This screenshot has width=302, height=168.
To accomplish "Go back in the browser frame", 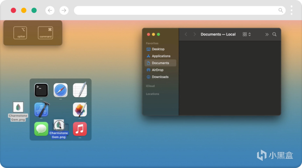I will (50, 10).
